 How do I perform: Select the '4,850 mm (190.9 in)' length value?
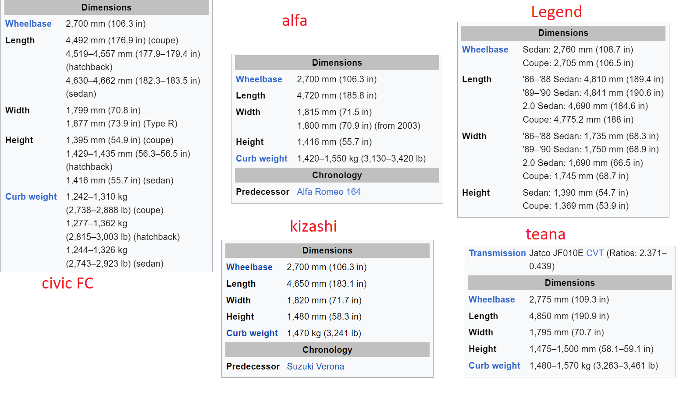(x=569, y=316)
